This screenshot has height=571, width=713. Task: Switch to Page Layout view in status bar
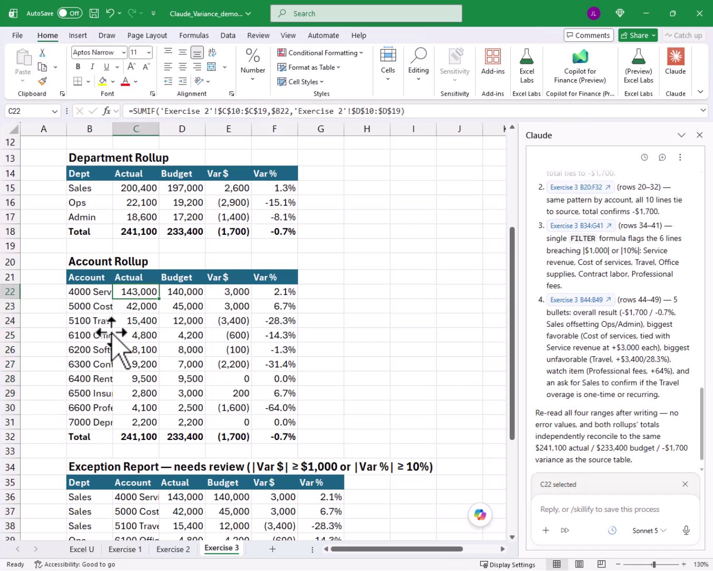tap(579, 564)
